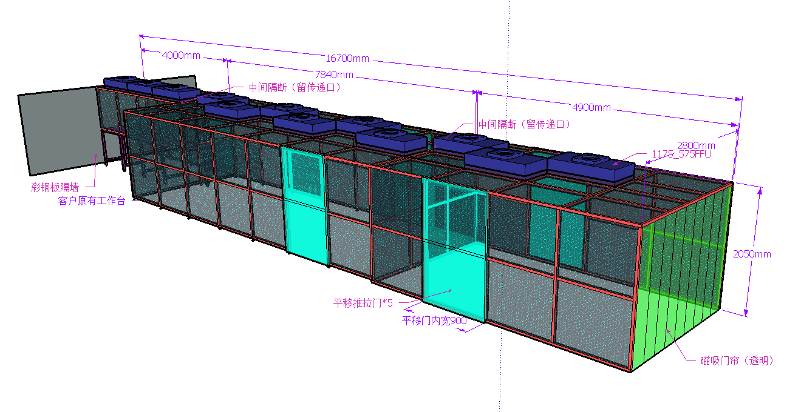Image resolution: width=801 pixels, height=412 pixels.
Task: Click the 4900mm dimension label
Action: pyautogui.click(x=591, y=107)
